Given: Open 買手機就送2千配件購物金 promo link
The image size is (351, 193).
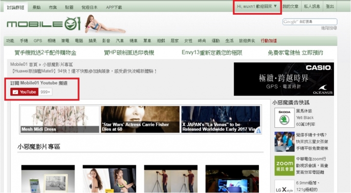Looking at the screenshot, I should [x=45, y=53].
